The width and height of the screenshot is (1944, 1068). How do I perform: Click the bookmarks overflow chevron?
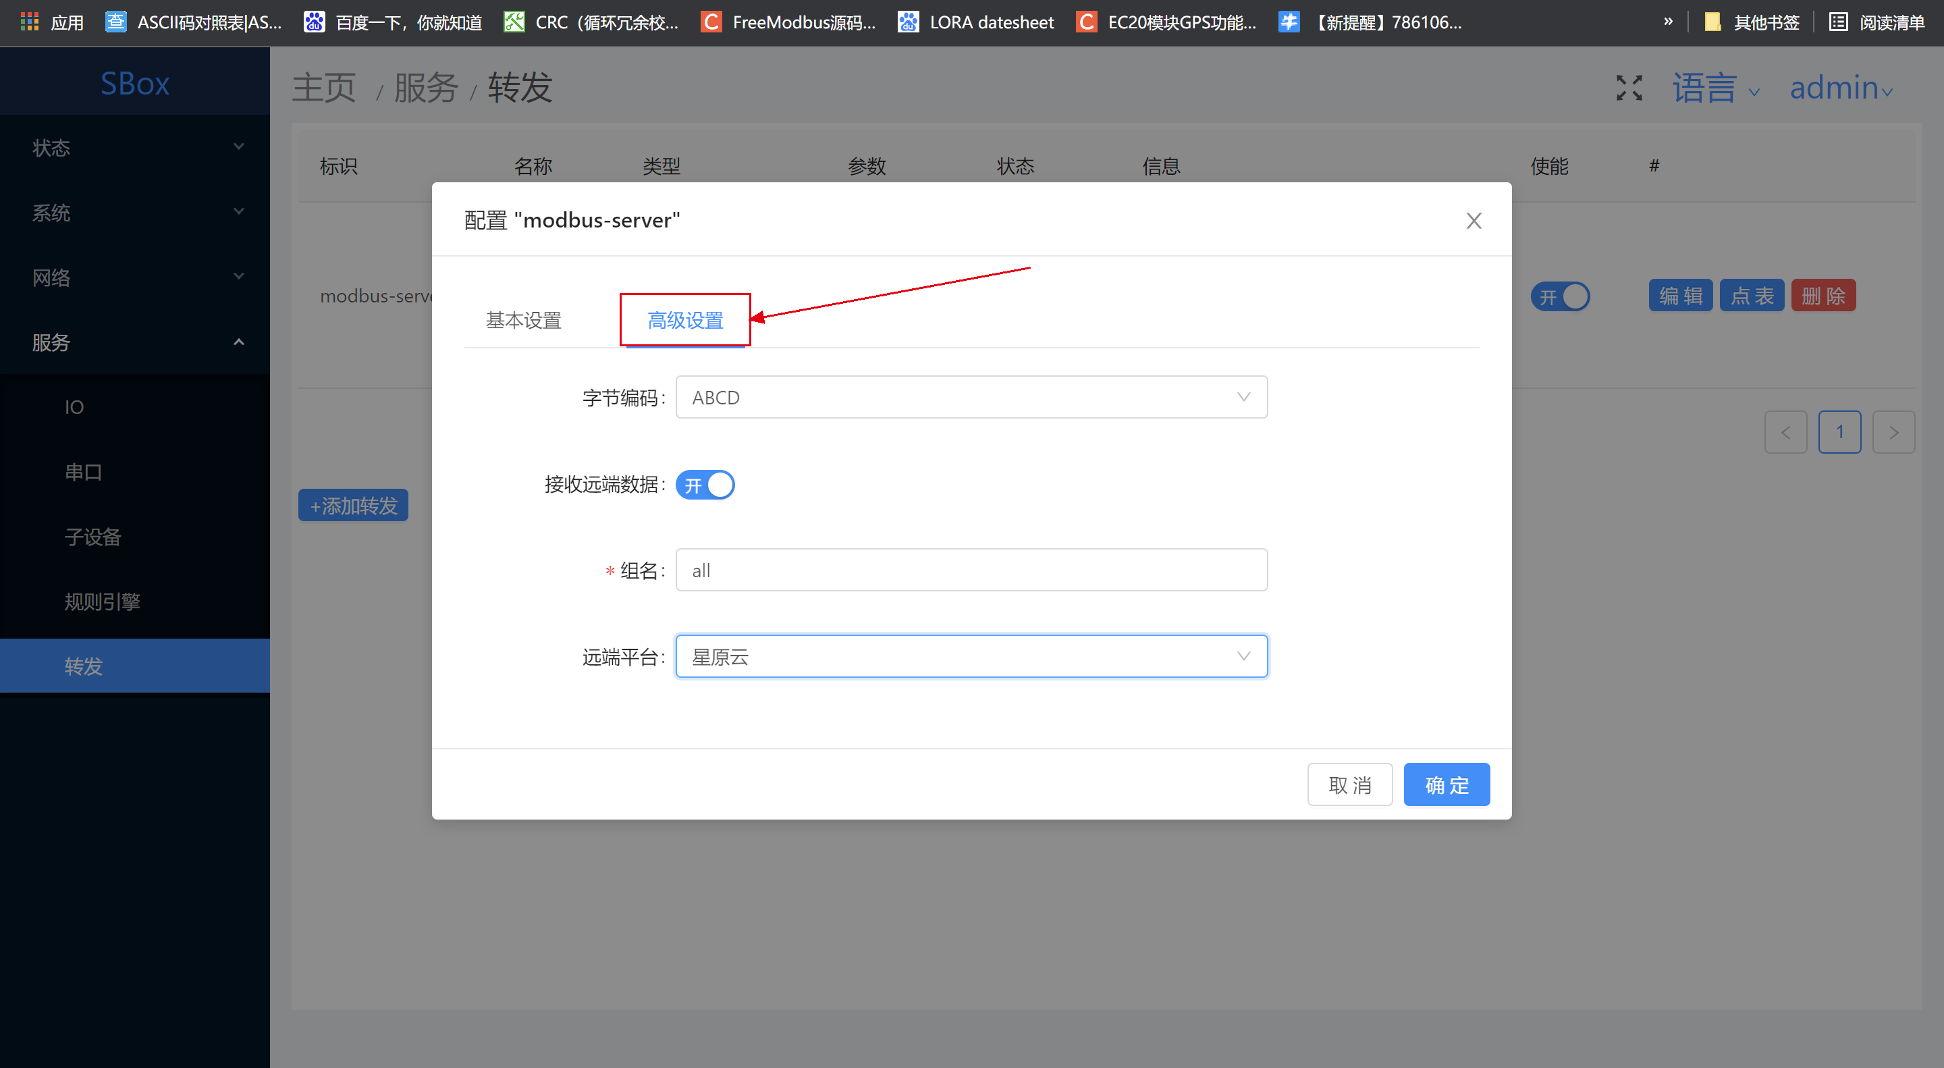(x=1668, y=22)
